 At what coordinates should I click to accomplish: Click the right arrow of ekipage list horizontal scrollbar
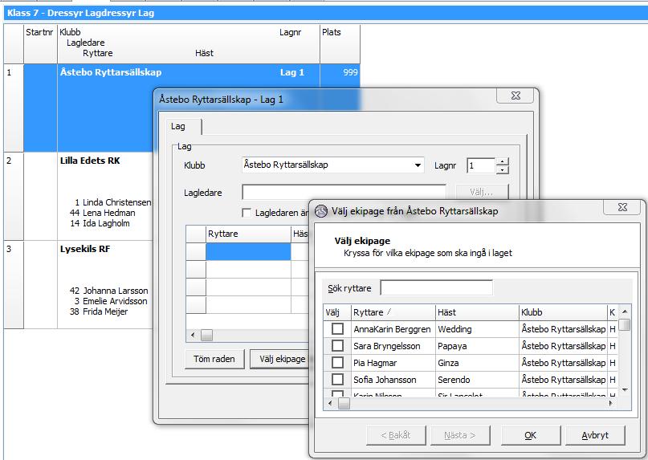tap(611, 403)
